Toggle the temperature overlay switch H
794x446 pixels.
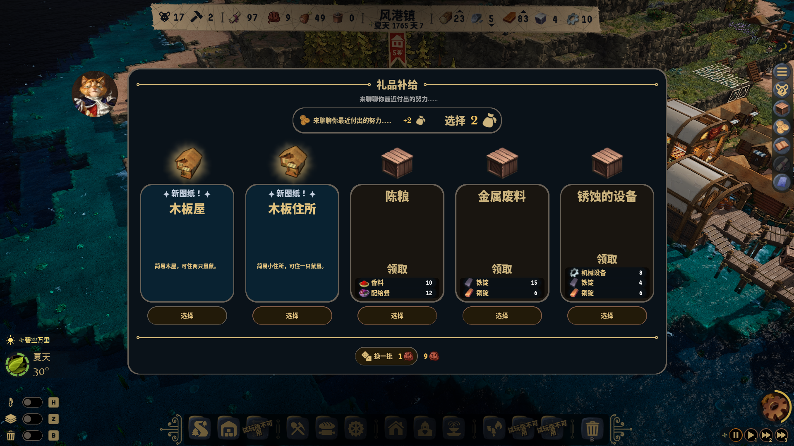32,402
